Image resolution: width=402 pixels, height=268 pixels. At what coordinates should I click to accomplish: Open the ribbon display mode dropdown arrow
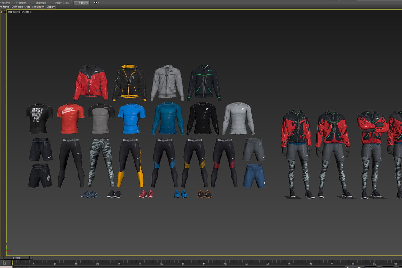(99, 3)
